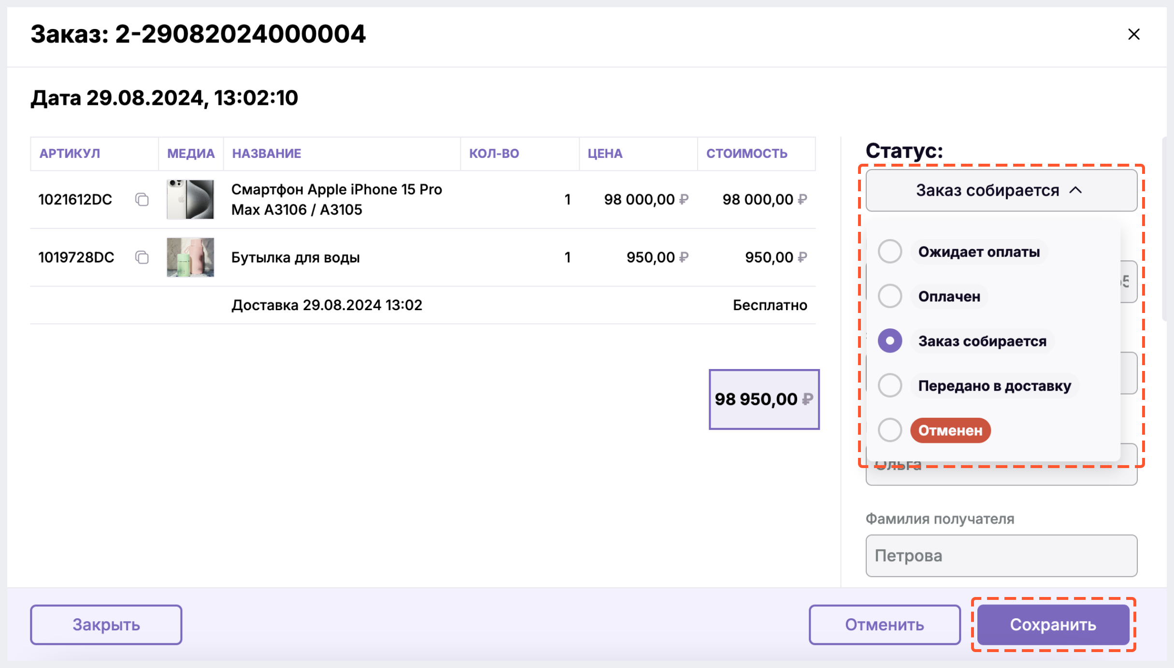The height and width of the screenshot is (668, 1174).
Task: Choose the Передано в доставку status
Action: [x=890, y=385]
